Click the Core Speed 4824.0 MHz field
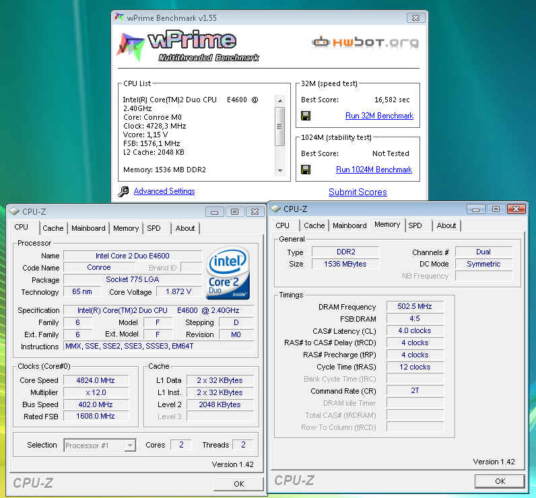Viewport: 536px width, 498px height. (96, 380)
